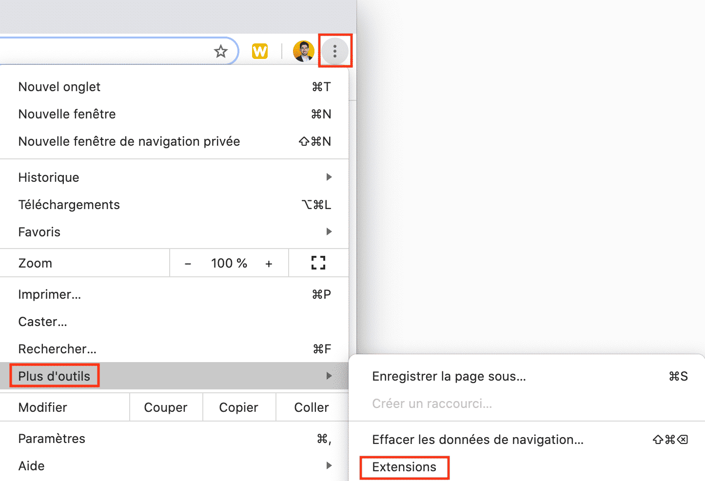Click the yellow W extension icon
The height and width of the screenshot is (481, 705).
[260, 51]
